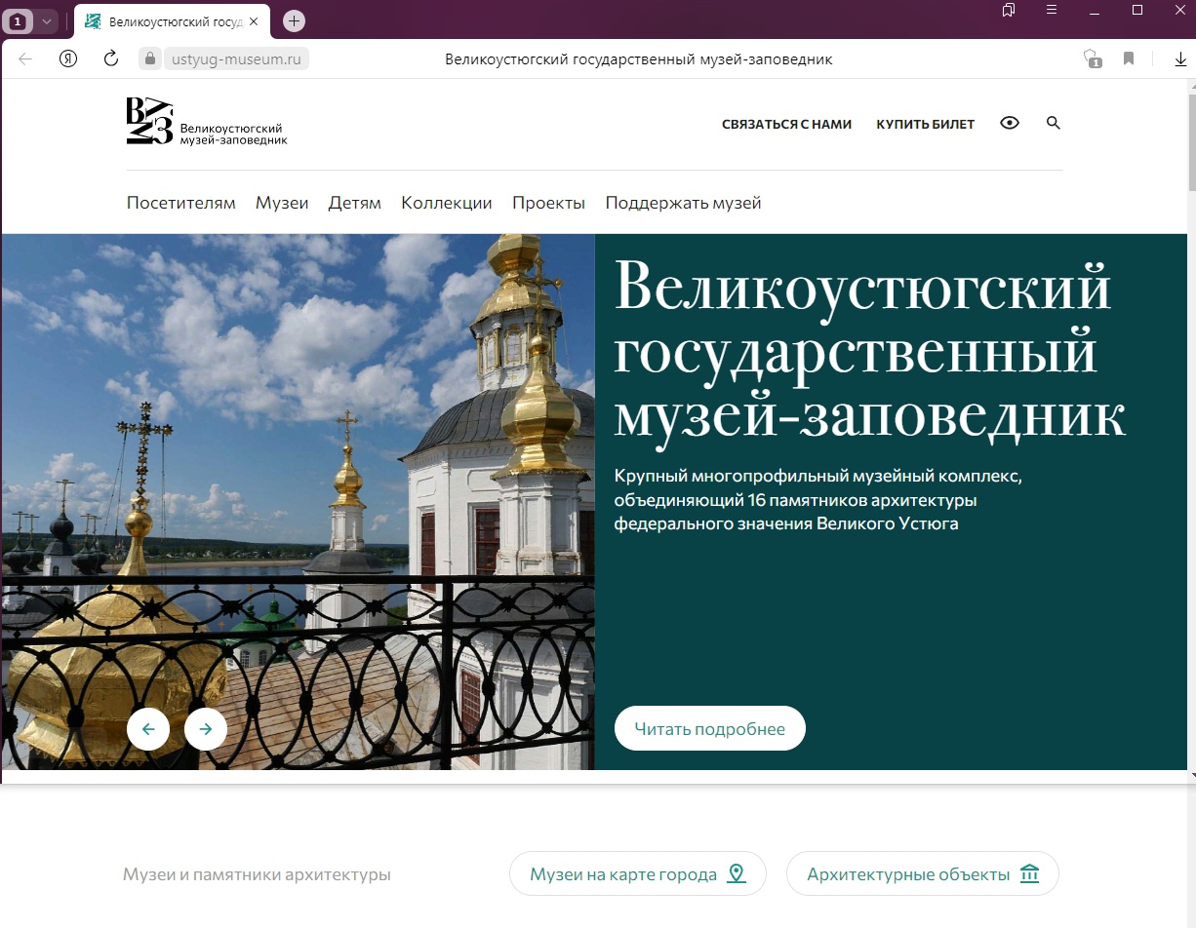
Task: Open the downloads arrow icon
Action: [1180, 59]
